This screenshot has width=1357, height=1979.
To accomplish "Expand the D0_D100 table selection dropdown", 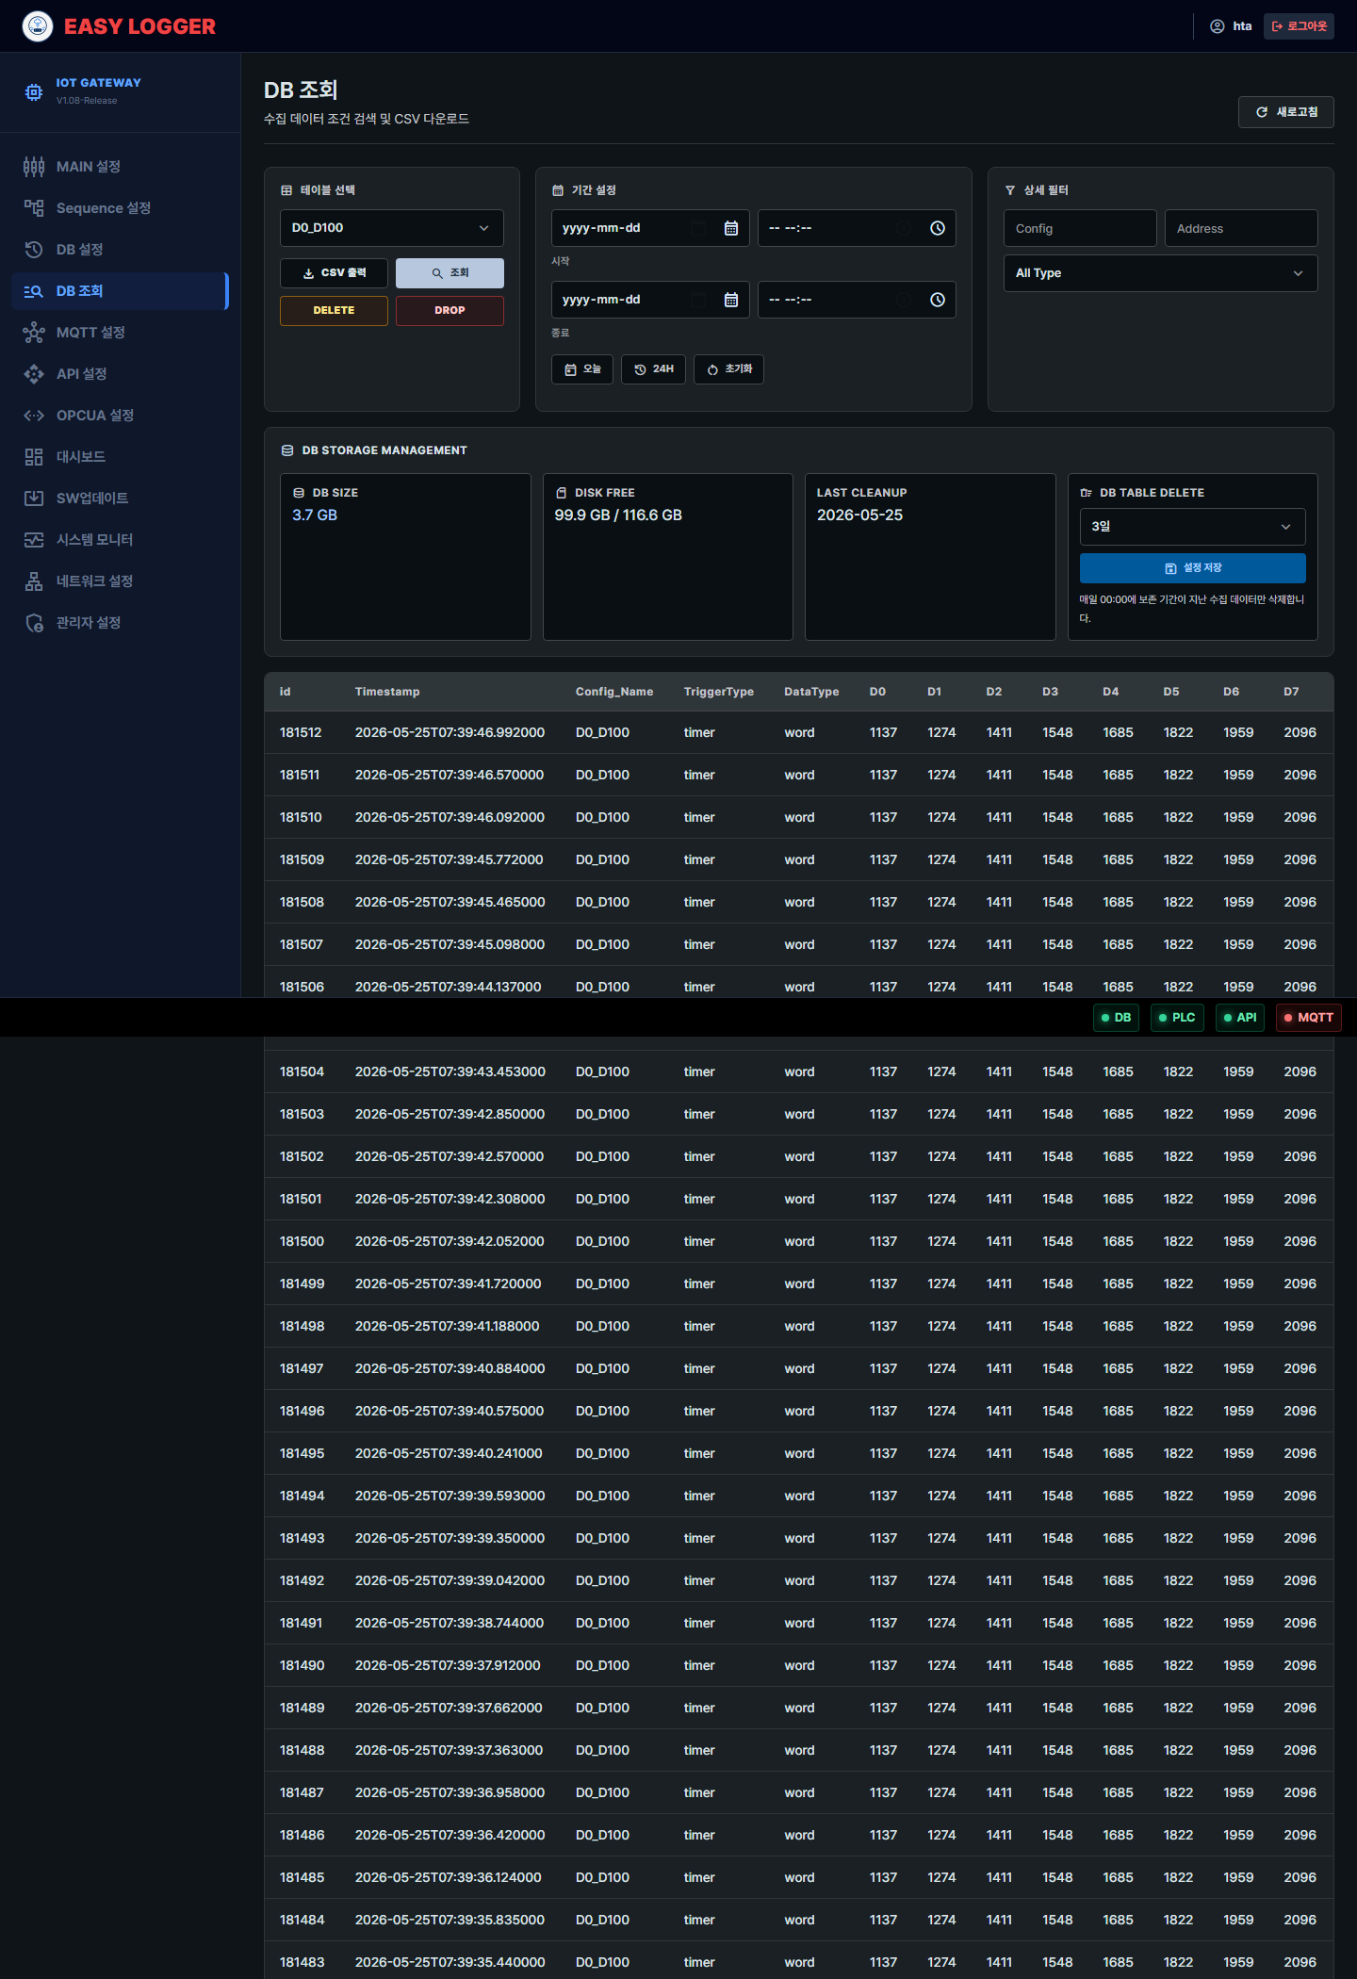I will pos(392,228).
